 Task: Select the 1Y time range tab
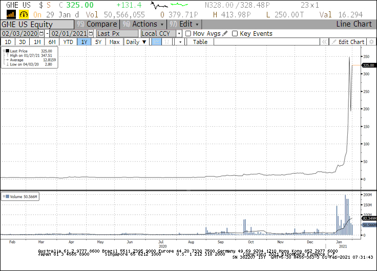(x=84, y=42)
